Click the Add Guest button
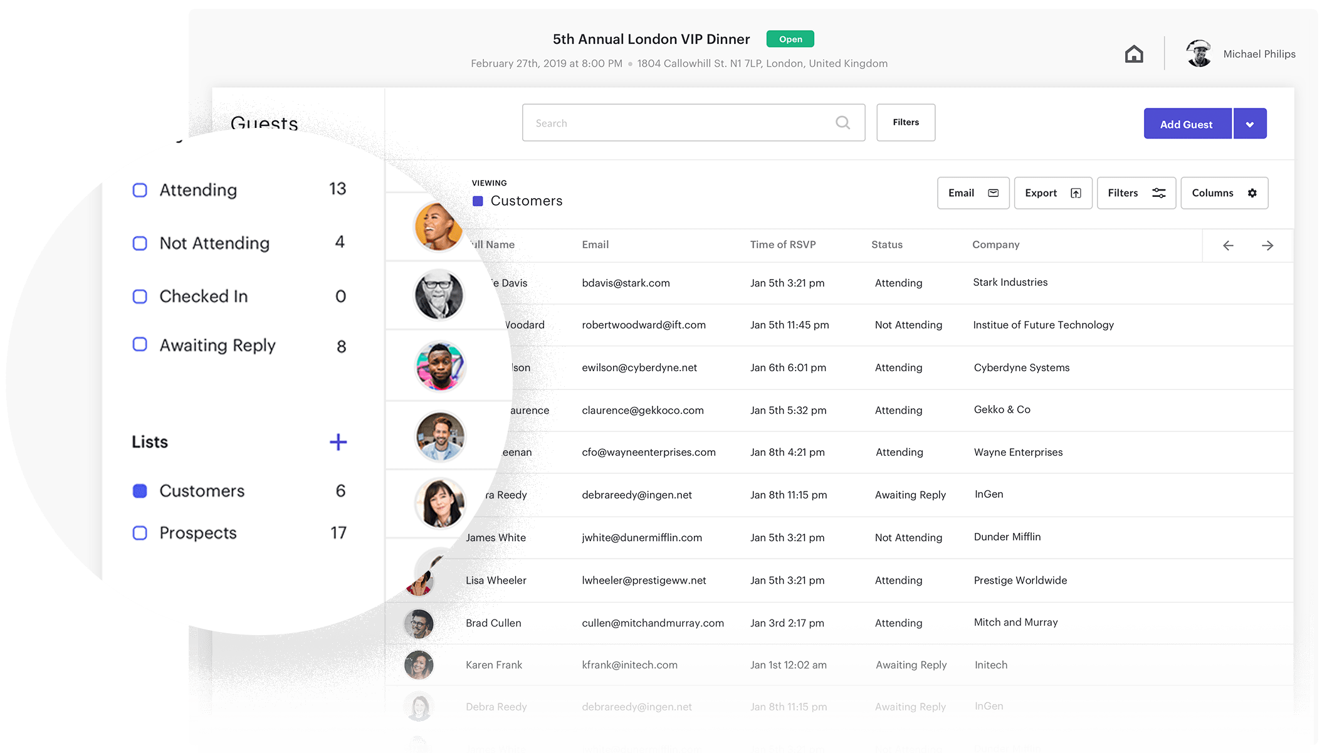The width and height of the screenshot is (1322, 753). 1187,124
